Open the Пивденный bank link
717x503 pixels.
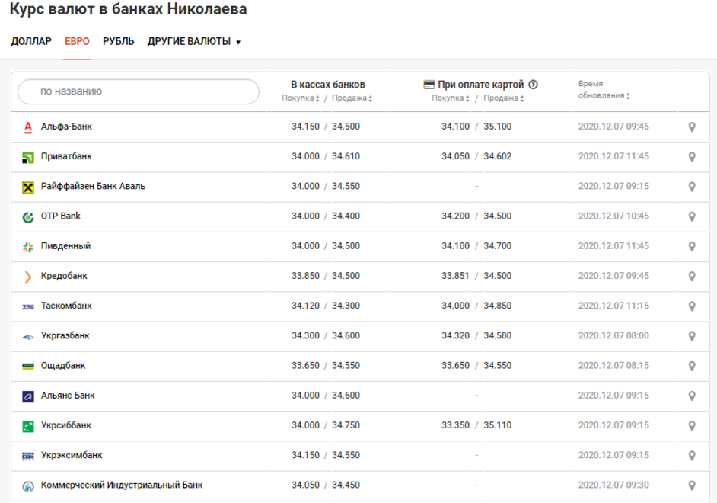point(66,246)
